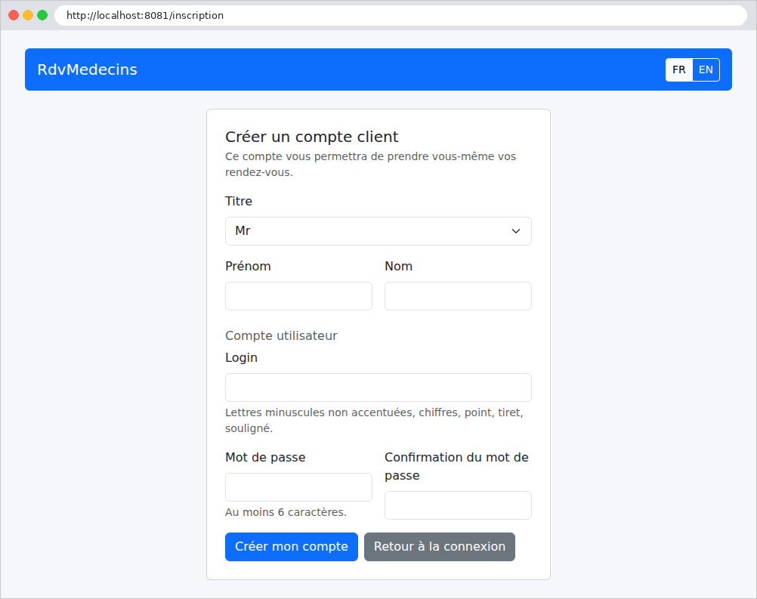The height and width of the screenshot is (599, 757).
Task: Click the heading 'Créer un compte client'
Action: click(x=312, y=137)
